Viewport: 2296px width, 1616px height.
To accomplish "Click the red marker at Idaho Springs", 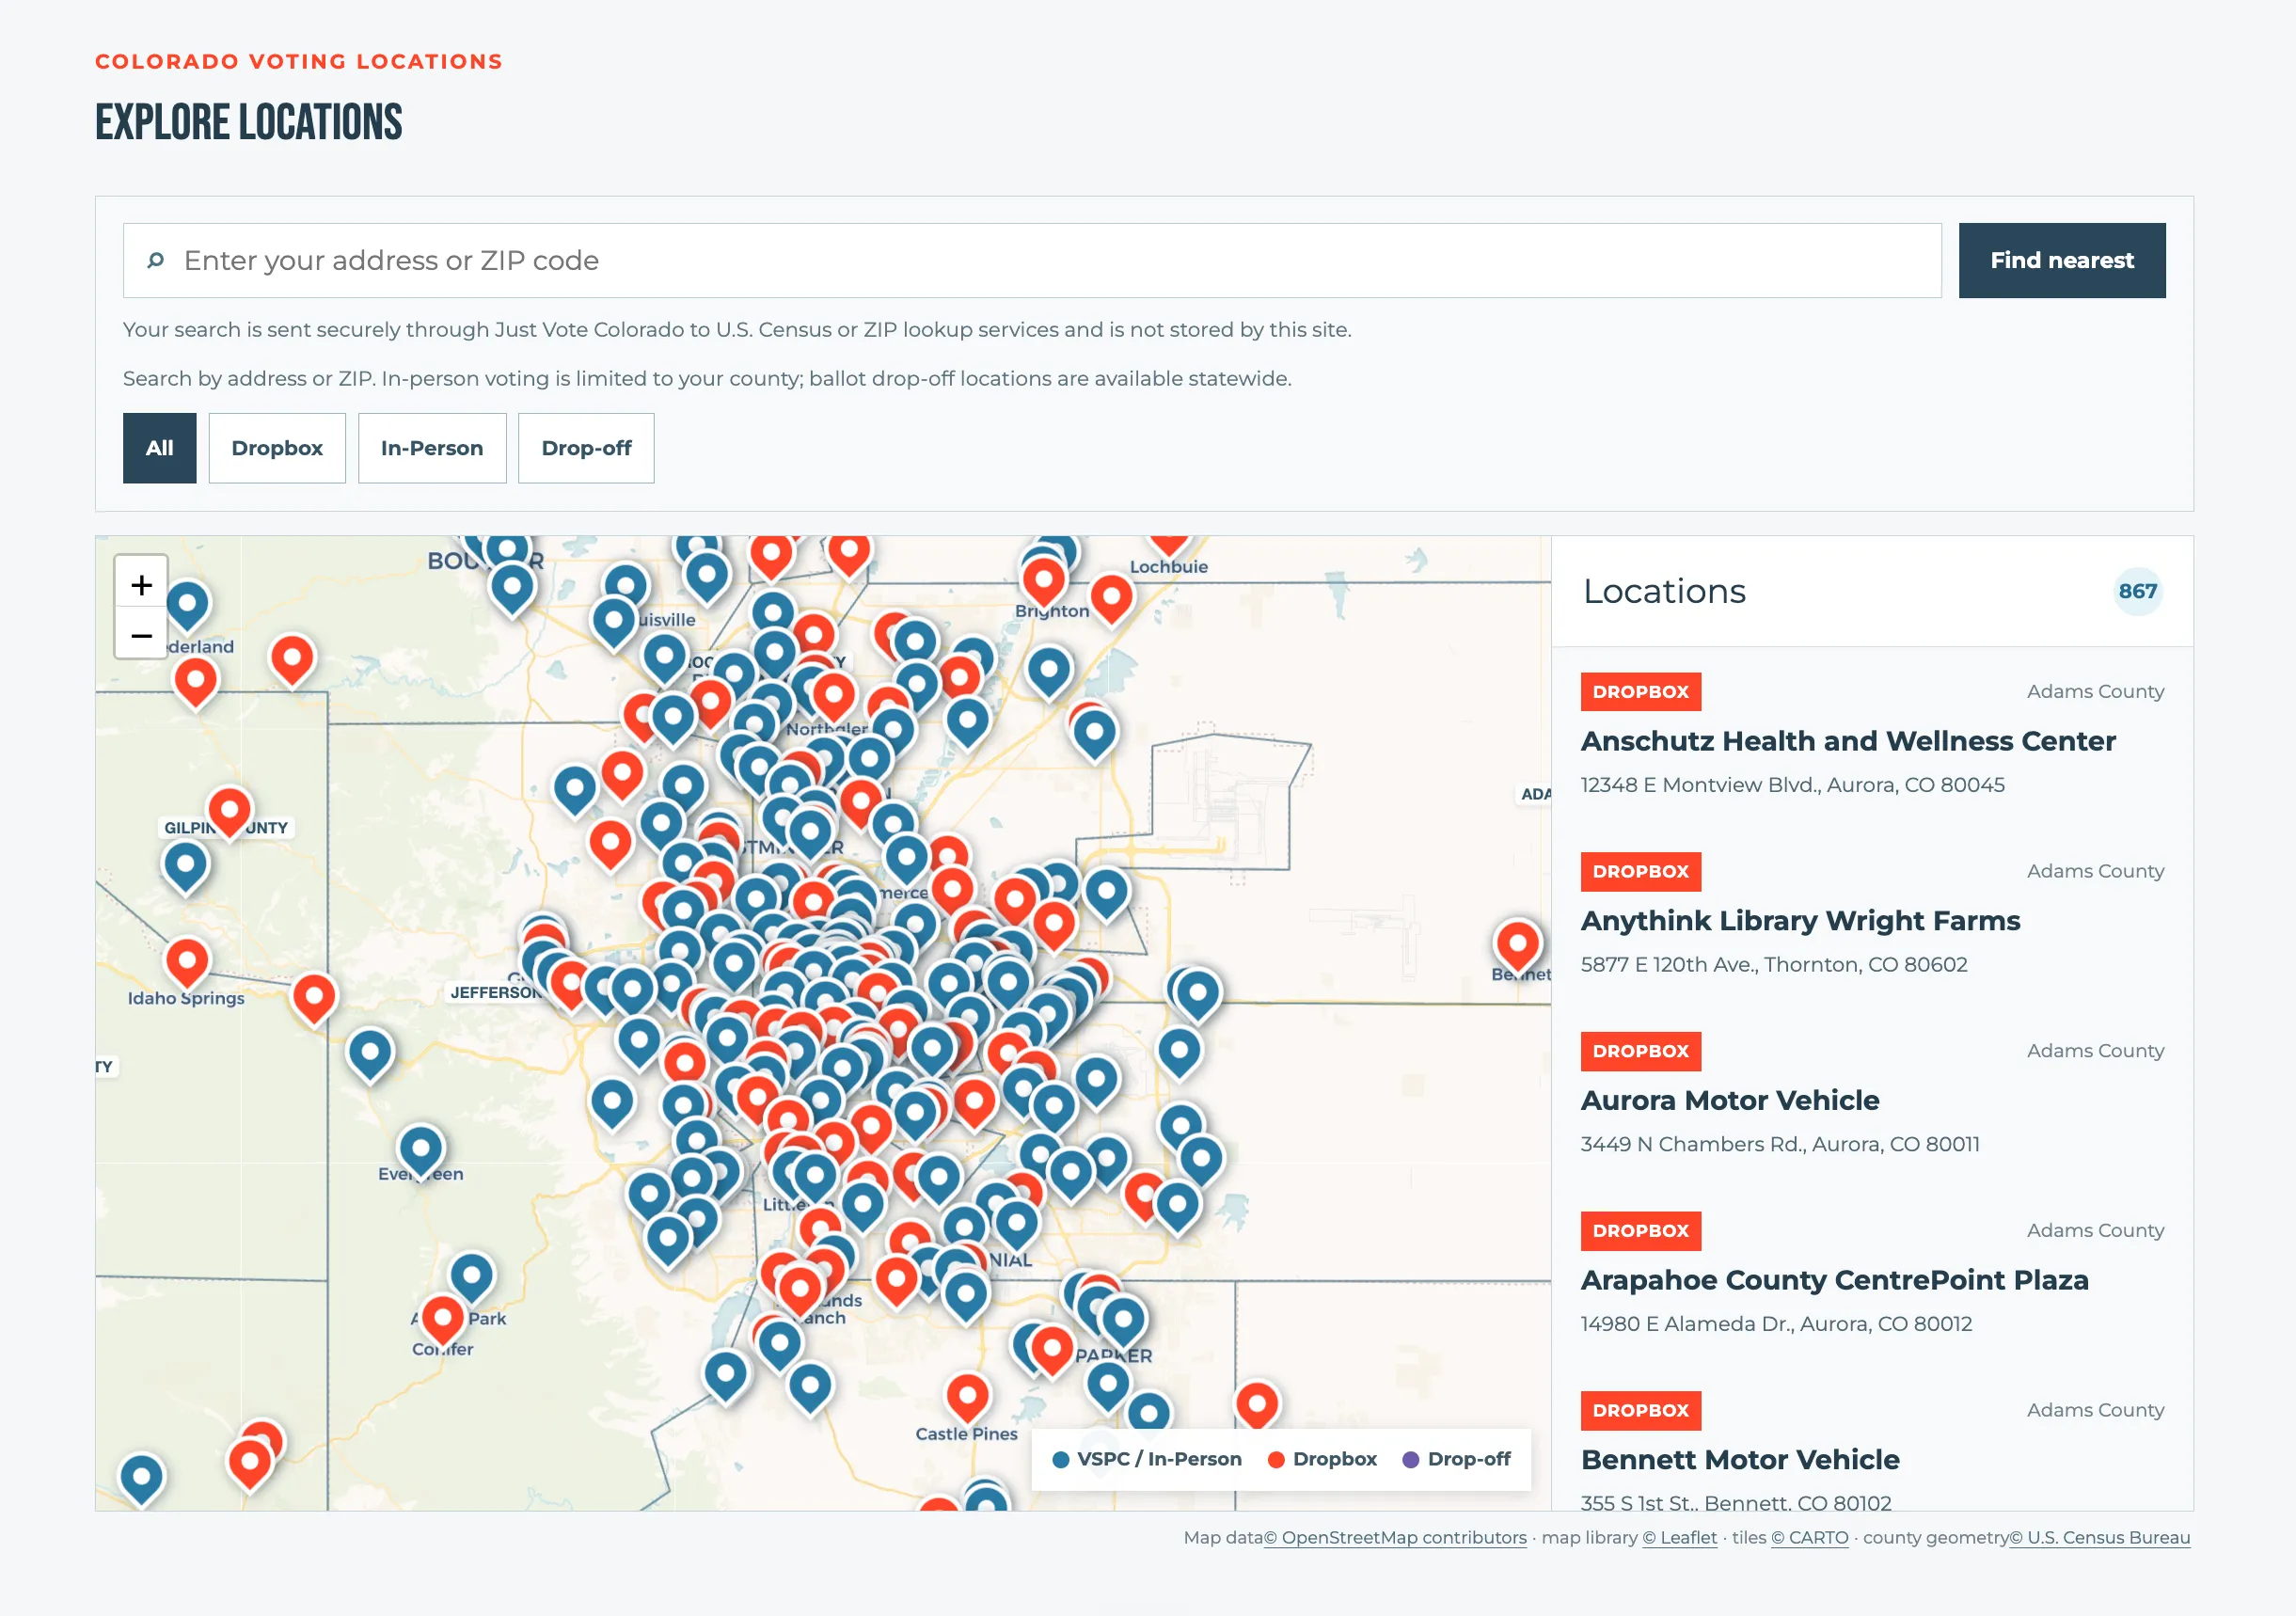I will [187, 966].
